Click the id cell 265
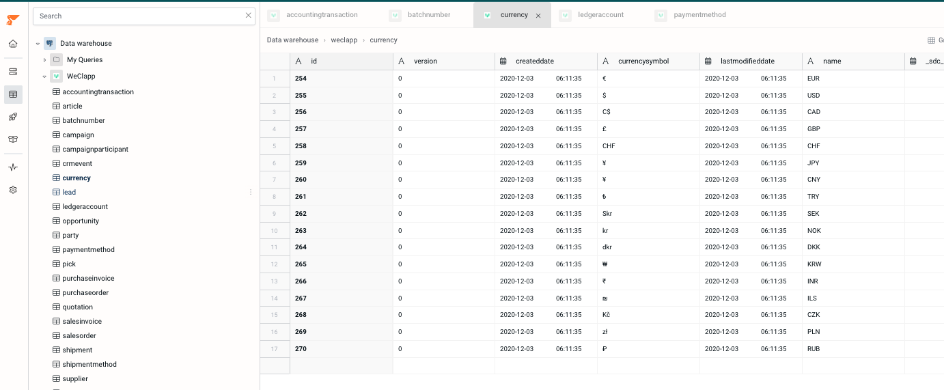The height and width of the screenshot is (390, 944). pyautogui.click(x=342, y=264)
